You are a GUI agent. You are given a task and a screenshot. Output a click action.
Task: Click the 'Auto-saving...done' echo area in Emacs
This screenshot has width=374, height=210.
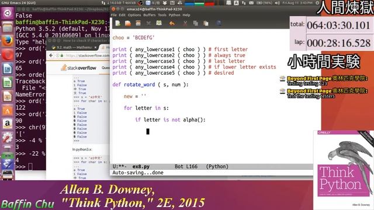point(138,173)
